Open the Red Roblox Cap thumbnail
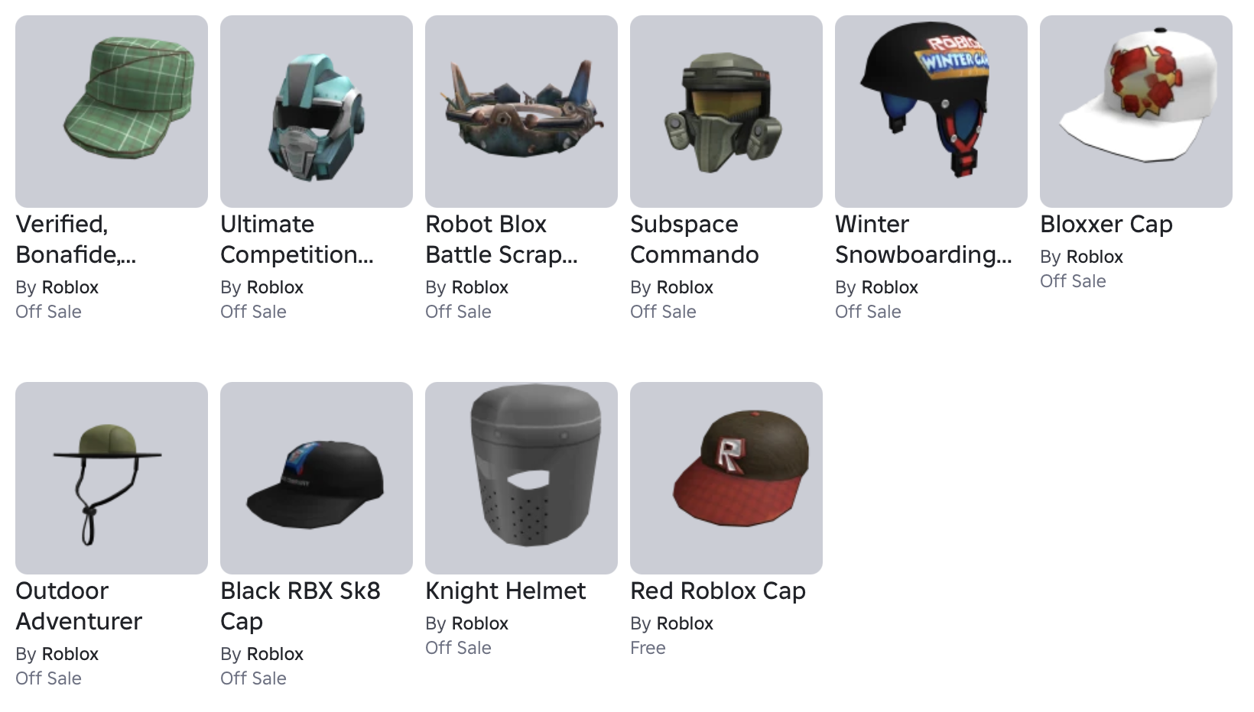1254x712 pixels. click(726, 478)
